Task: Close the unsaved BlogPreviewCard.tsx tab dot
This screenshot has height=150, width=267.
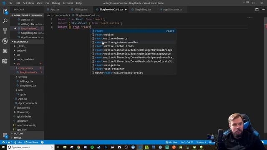Action: [126, 10]
